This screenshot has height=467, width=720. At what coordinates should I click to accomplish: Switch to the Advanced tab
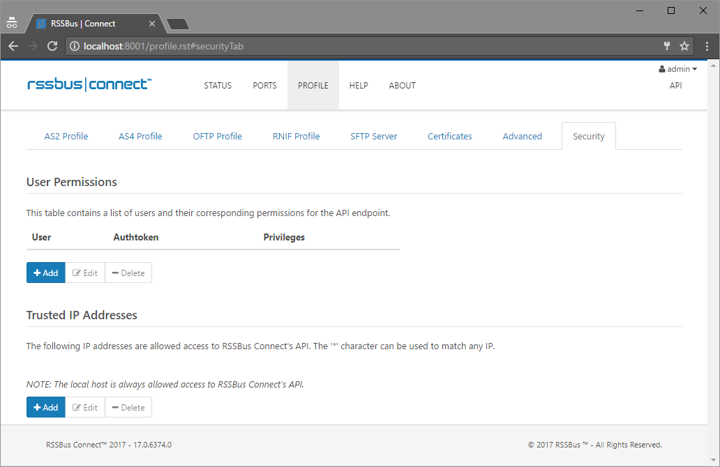pyautogui.click(x=522, y=136)
